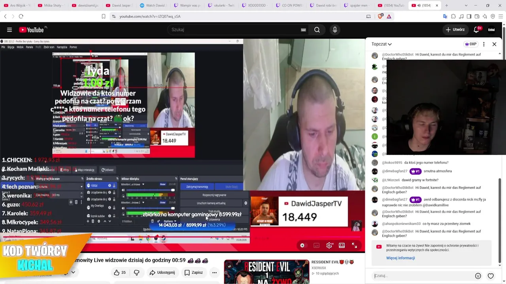Open the browser extensions puzzle icon

(453, 16)
